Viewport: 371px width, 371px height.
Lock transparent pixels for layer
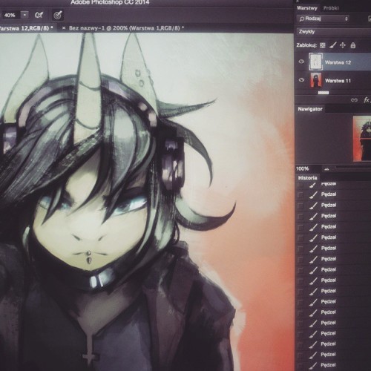[323, 45]
